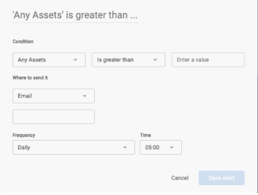Image resolution: width=258 pixels, height=195 pixels.
Task: Open the 05:00 time dropdown
Action: pyautogui.click(x=161, y=147)
